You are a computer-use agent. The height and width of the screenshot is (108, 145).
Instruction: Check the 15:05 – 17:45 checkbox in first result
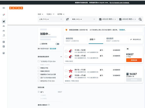(x=66, y=57)
